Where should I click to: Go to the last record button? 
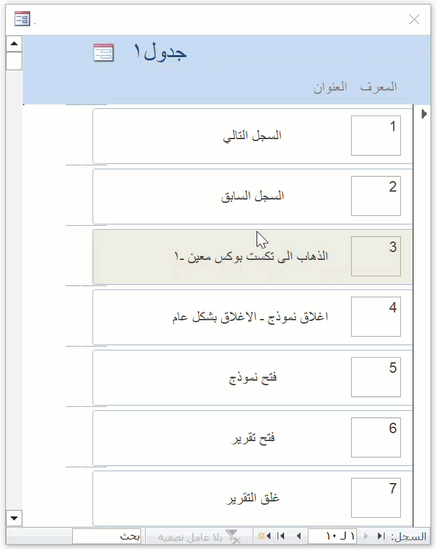pyautogui.click(x=281, y=536)
